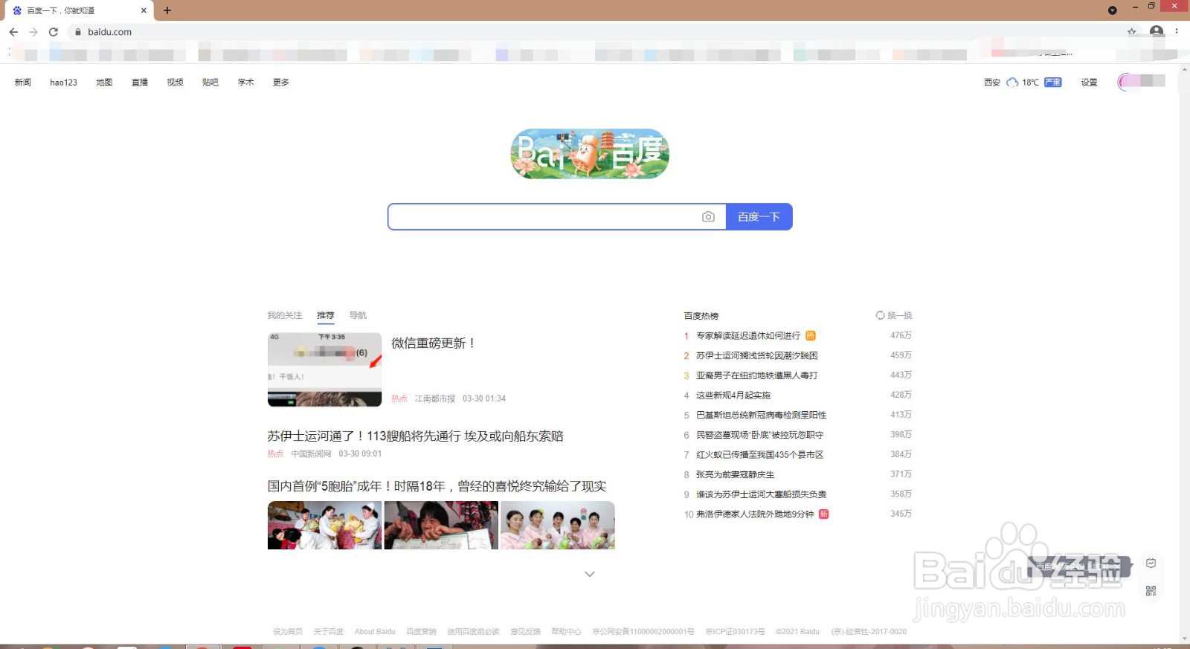The width and height of the screenshot is (1190, 649).
Task: Refresh hot list with 换一换 icon
Action: click(x=881, y=315)
